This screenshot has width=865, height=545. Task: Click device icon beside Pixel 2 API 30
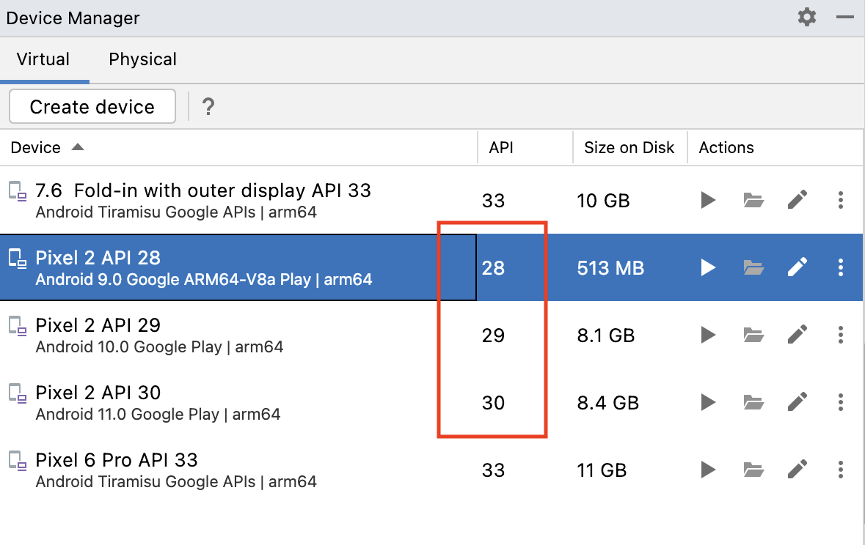[x=18, y=393]
